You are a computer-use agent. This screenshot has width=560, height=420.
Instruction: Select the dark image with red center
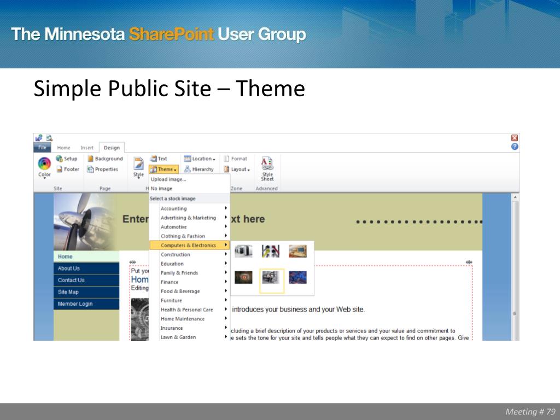pyautogui.click(x=243, y=277)
